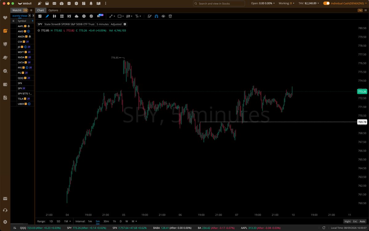Image resolution: width=369 pixels, height=231 pixels.
Task: Delete drawings with the trash icon
Action: [x=170, y=16]
